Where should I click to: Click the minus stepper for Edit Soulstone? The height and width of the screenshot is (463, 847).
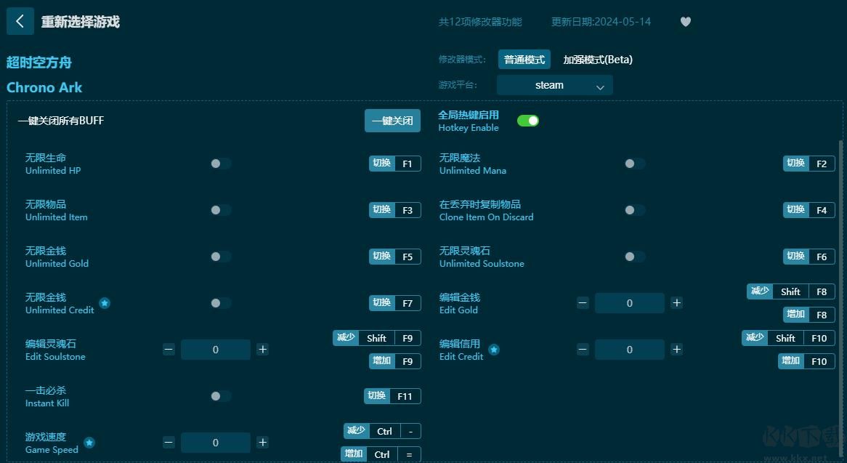tap(169, 350)
